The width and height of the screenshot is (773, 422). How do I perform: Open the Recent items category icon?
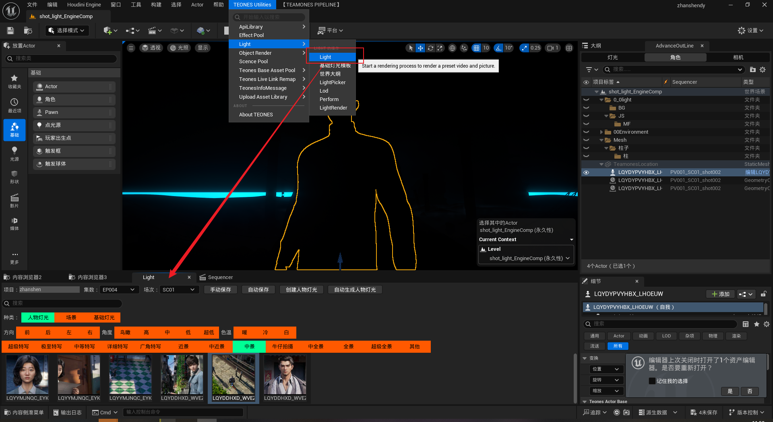click(x=14, y=105)
